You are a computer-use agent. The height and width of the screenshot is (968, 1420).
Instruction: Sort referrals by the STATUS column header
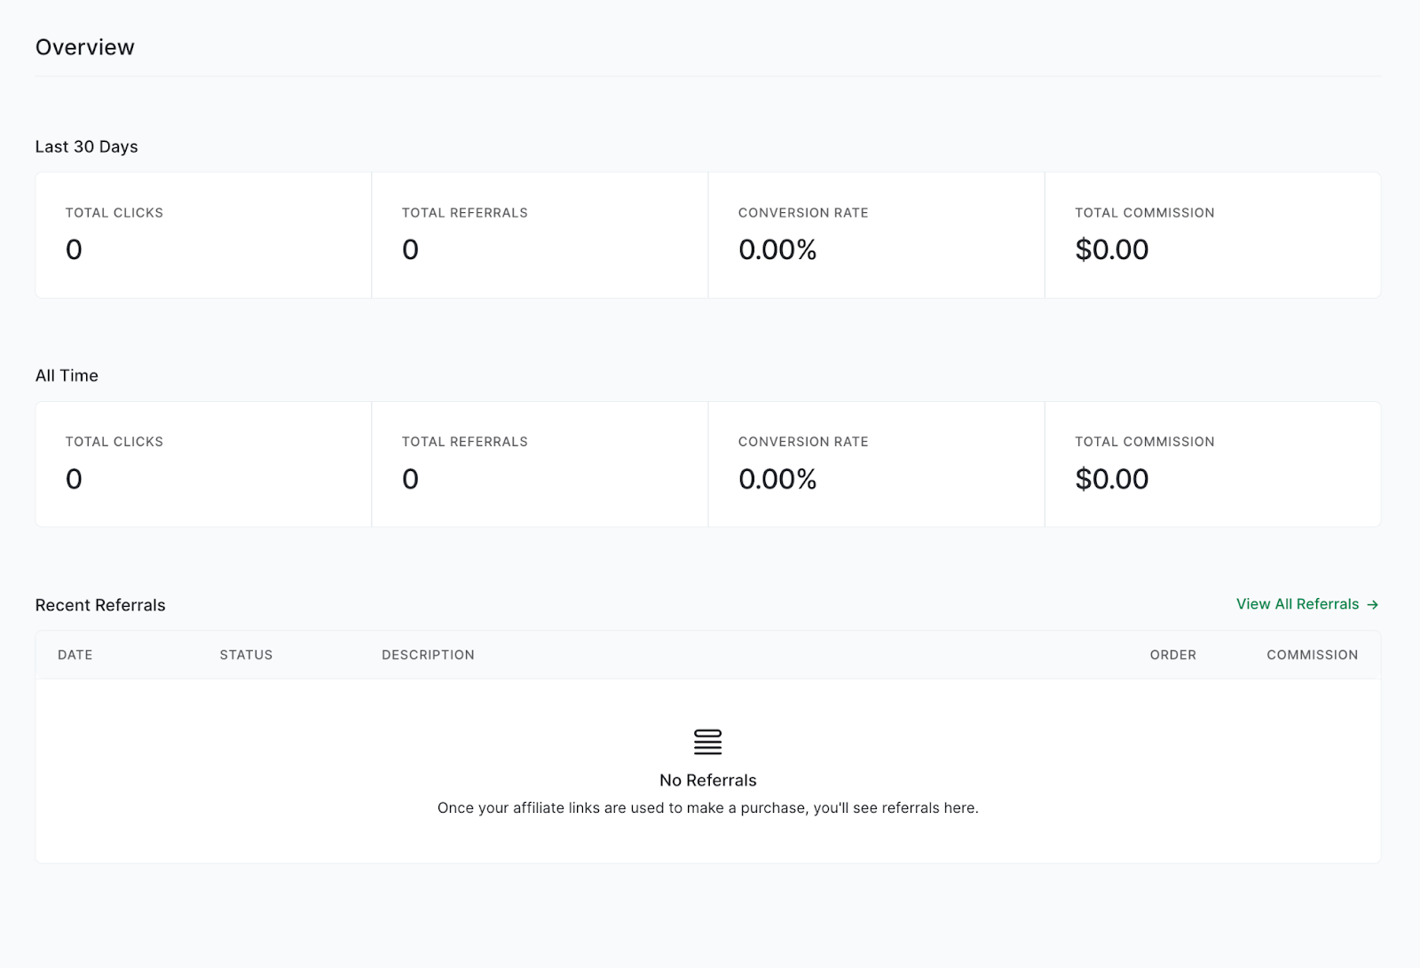(246, 655)
